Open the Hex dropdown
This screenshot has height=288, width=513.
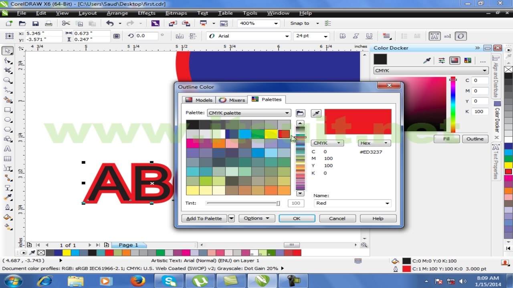click(374, 143)
